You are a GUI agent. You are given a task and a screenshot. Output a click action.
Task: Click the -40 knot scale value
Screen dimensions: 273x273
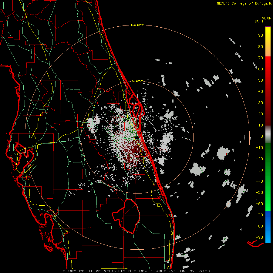click(259, 181)
